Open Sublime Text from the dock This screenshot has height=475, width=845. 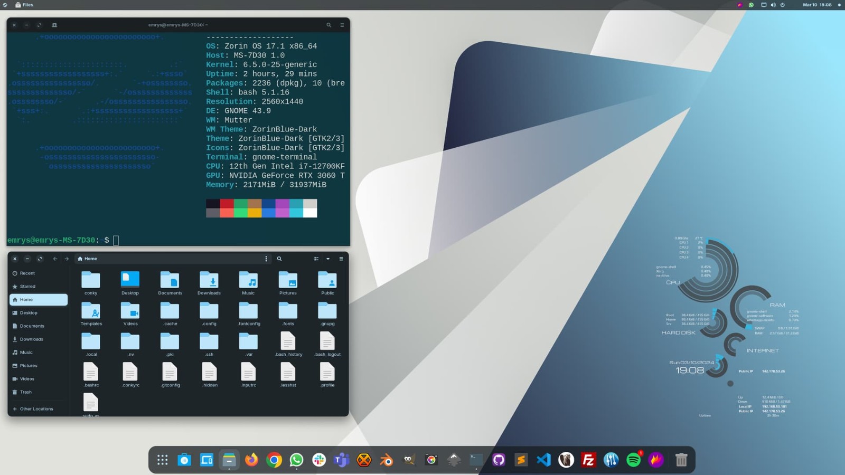click(x=521, y=460)
